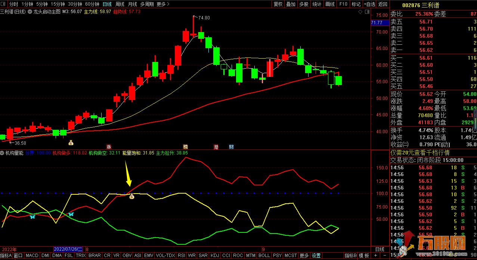Select the 日线 daily chart tab

pyautogui.click(x=107, y=4)
